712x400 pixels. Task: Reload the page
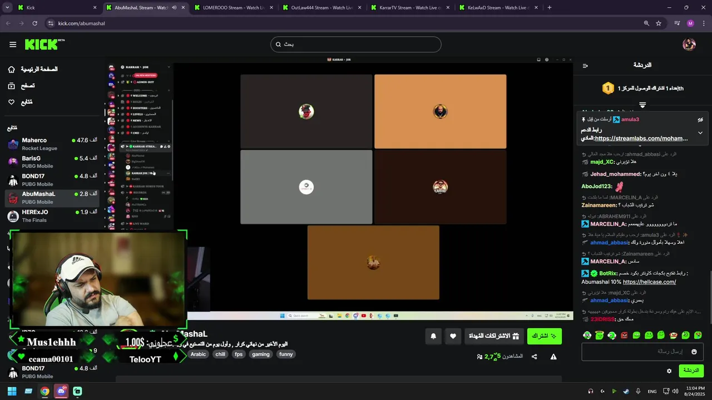[x=35, y=23]
